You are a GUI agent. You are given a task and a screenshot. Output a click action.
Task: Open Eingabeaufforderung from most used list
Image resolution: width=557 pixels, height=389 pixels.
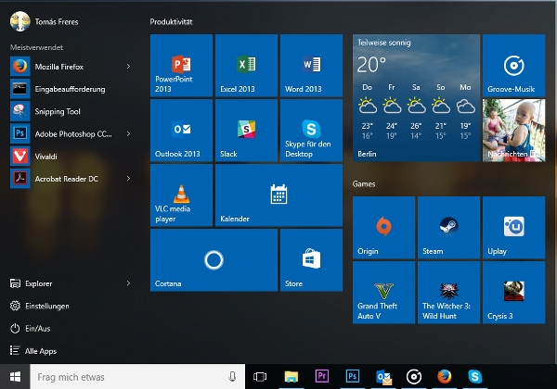click(x=71, y=89)
